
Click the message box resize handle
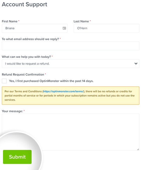[x=138, y=149]
